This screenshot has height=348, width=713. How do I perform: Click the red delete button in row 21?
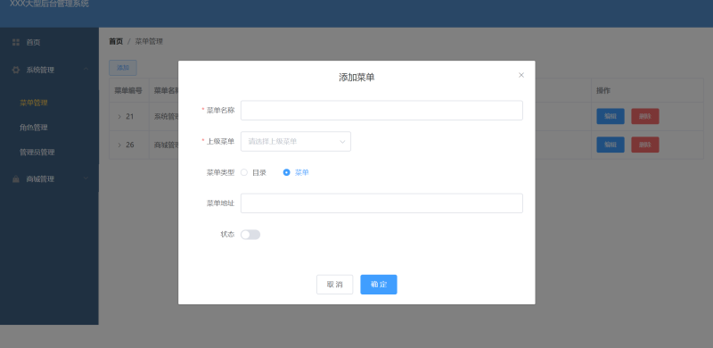pyautogui.click(x=644, y=117)
